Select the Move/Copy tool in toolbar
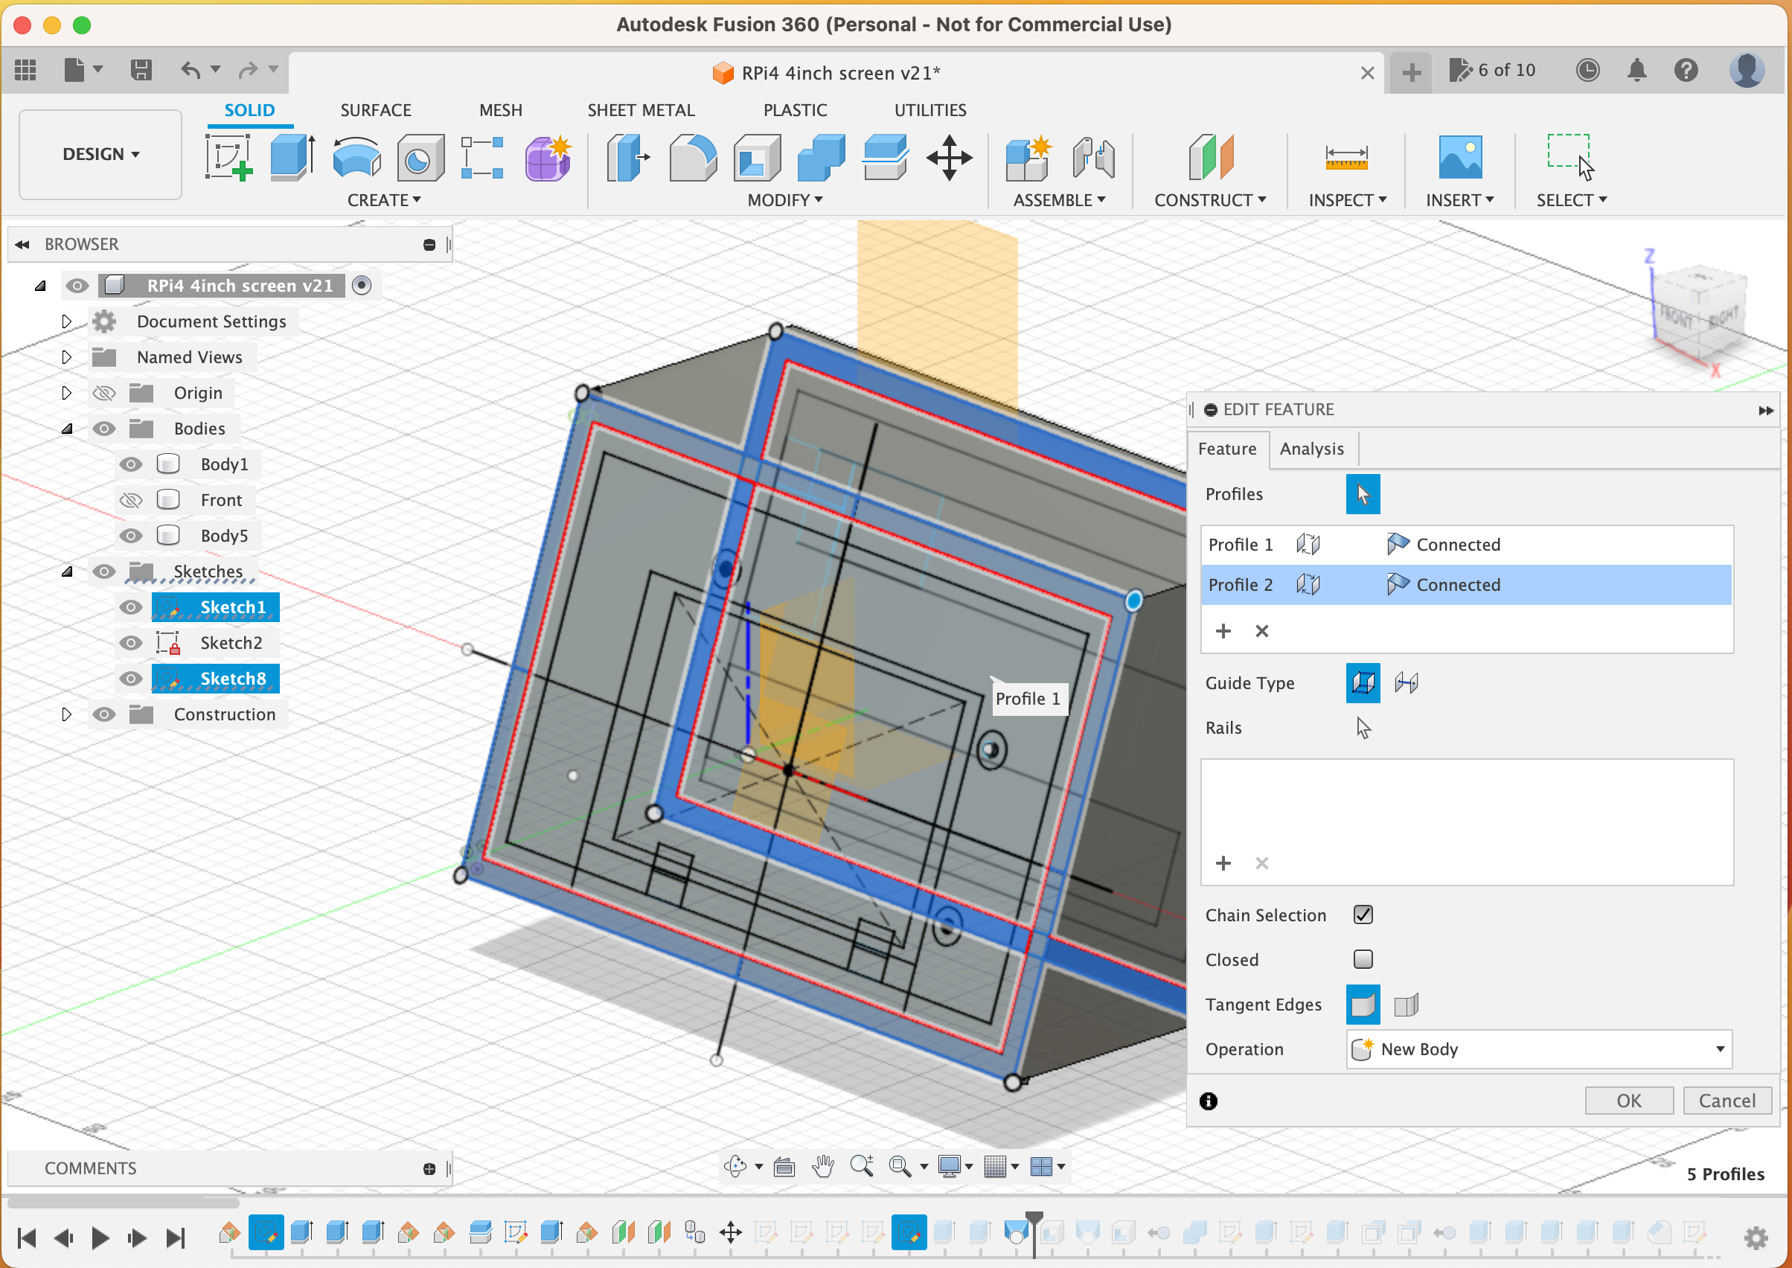1792x1268 pixels. 949,158
